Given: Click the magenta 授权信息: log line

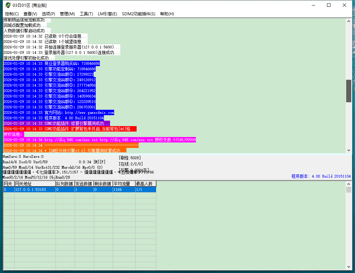Looking at the screenshot, I should click(14, 134).
